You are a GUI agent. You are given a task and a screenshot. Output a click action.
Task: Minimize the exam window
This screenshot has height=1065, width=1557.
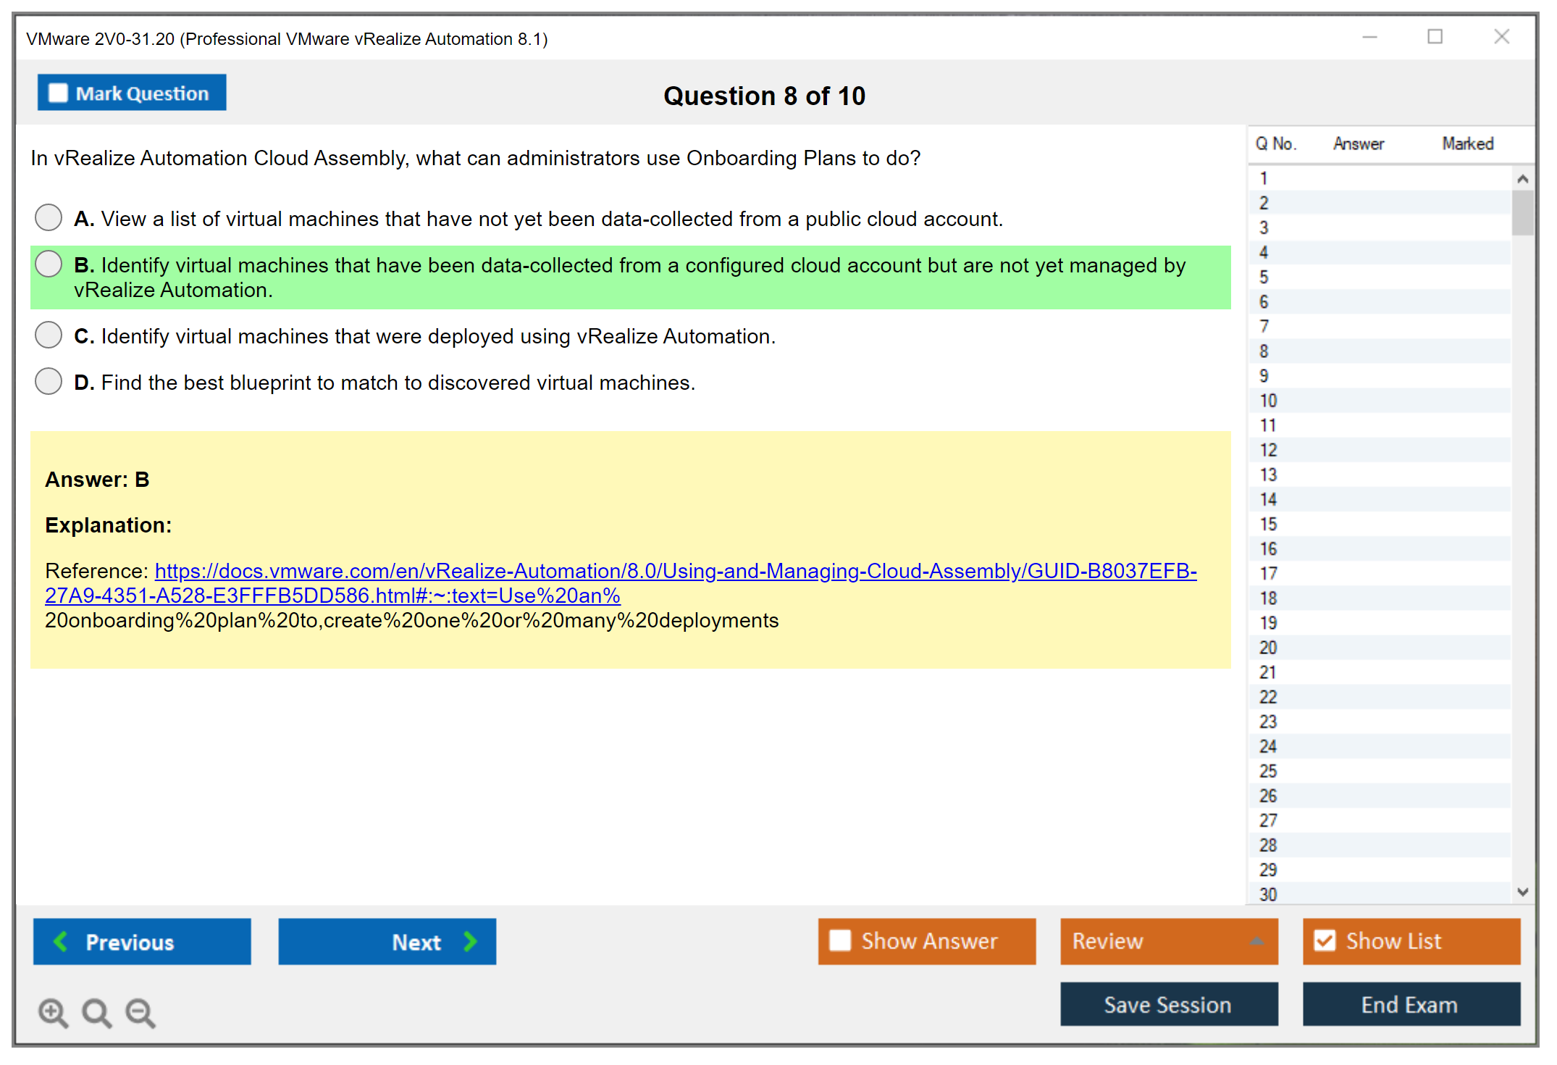(x=1369, y=37)
